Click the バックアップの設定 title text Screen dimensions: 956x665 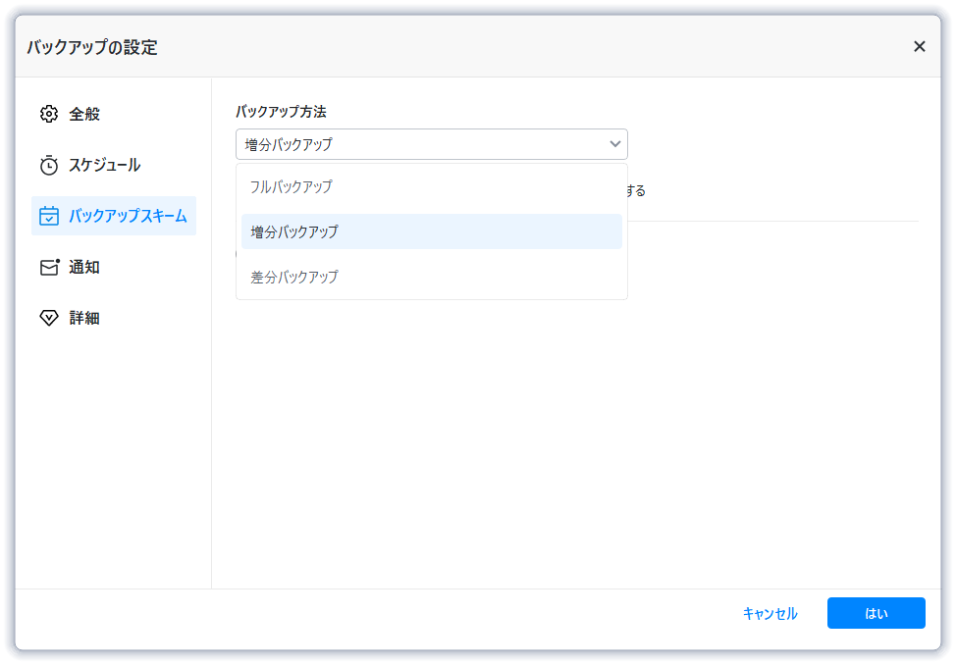click(x=91, y=47)
